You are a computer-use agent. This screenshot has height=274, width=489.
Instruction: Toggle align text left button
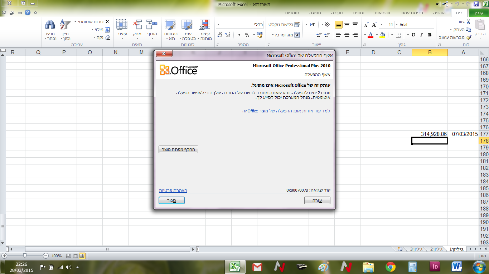point(338,35)
